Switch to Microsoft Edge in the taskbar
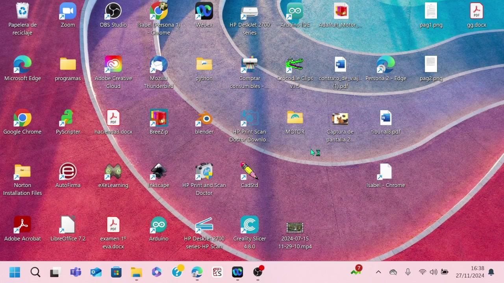This screenshot has width=504, height=283. click(197, 272)
